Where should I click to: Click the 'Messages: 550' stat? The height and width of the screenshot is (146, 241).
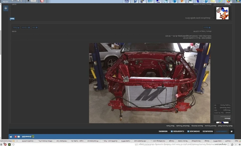click(x=222, y=110)
